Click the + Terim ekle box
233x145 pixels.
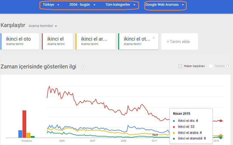(180, 41)
